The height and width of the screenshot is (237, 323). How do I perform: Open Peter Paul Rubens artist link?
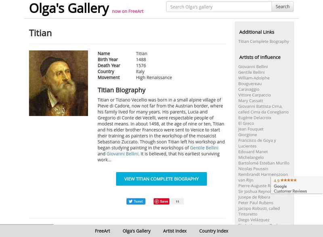256,203
